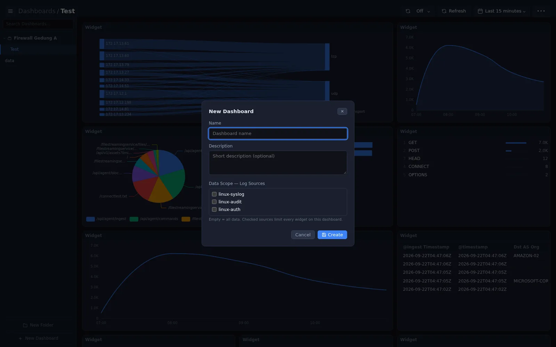The width and height of the screenshot is (556, 347).
Task: Close the New Dashboard dialog
Action: click(x=342, y=111)
